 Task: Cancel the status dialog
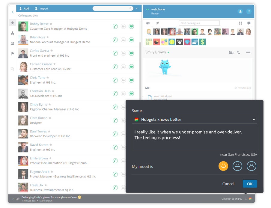(x=228, y=184)
